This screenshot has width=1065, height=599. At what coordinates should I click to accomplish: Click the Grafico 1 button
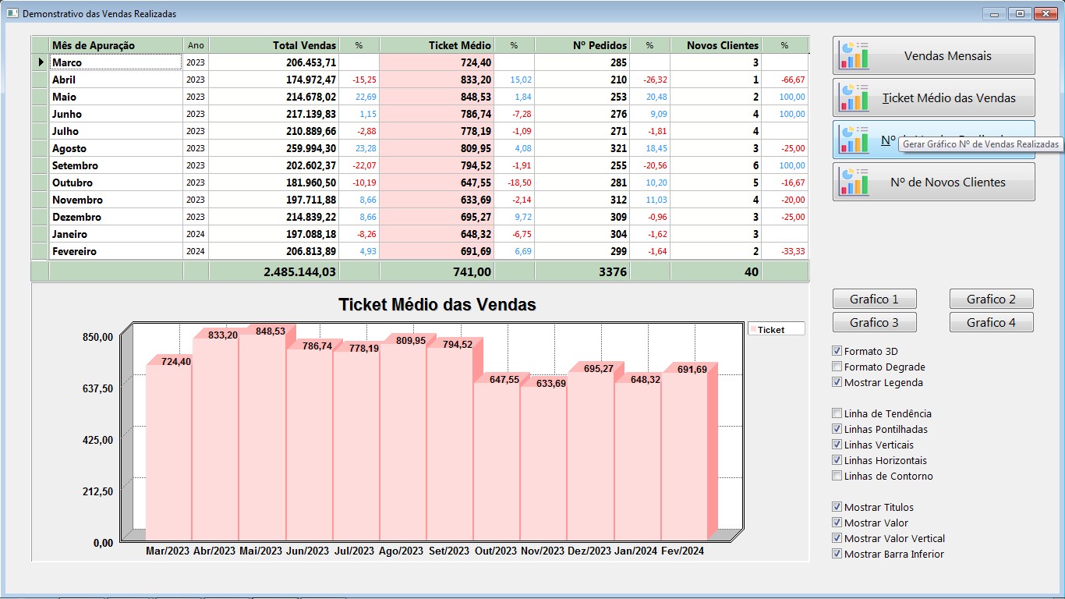[874, 299]
